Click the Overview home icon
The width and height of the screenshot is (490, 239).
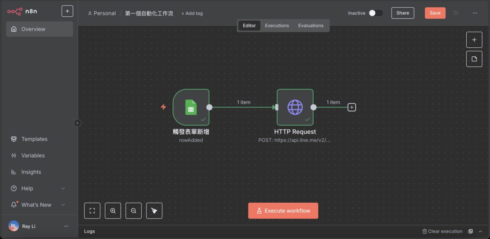14,29
